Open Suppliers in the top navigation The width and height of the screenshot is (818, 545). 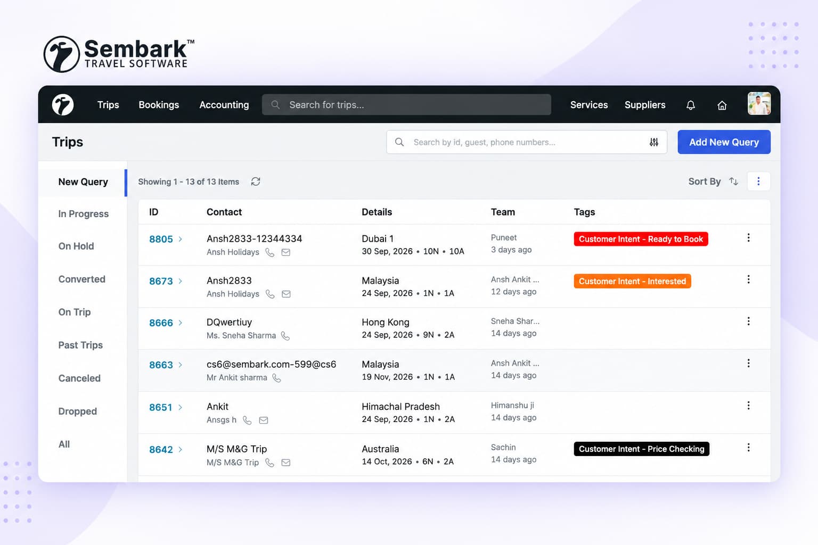coord(645,105)
